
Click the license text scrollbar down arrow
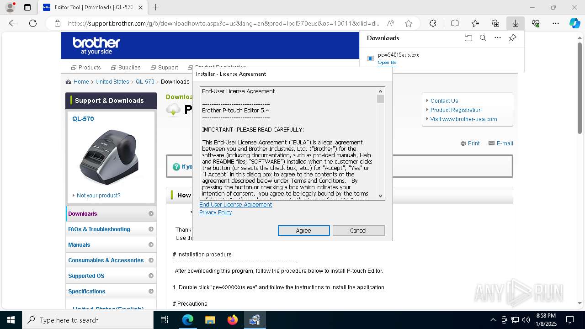(380, 196)
